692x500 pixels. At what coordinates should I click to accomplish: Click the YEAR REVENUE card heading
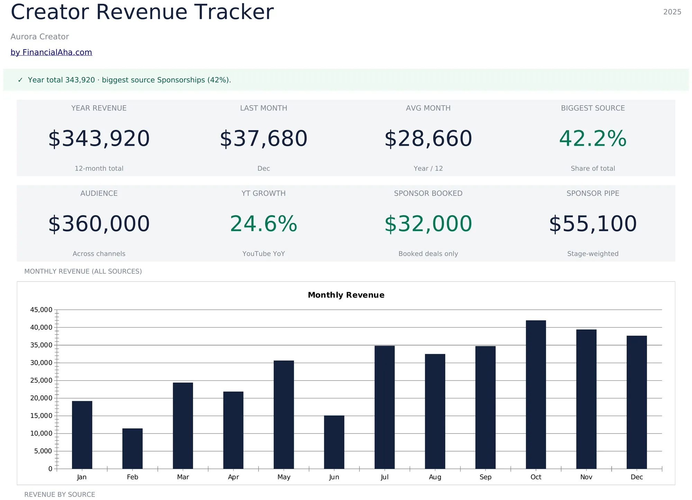tap(99, 108)
